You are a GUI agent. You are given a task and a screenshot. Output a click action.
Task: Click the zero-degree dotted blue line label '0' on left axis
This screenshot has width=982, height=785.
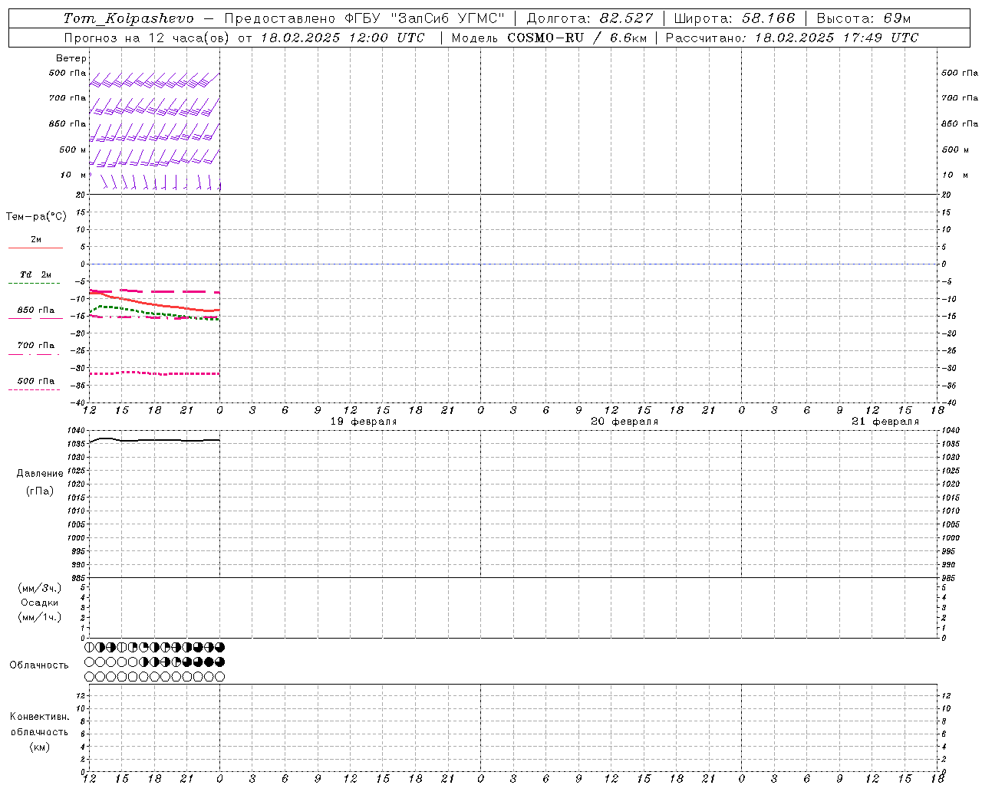click(84, 264)
